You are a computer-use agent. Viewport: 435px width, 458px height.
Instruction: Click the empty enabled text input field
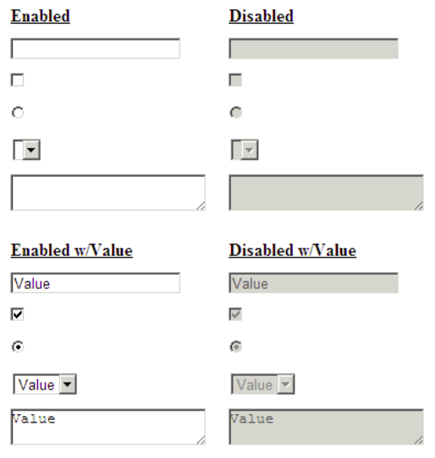click(x=96, y=48)
